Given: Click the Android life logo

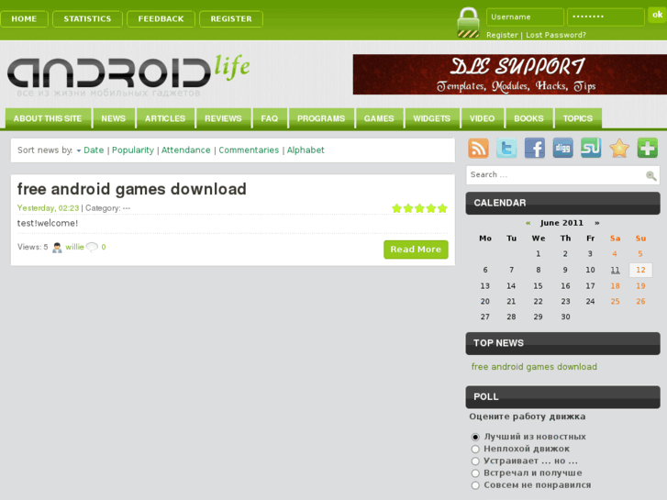Looking at the screenshot, I should pyautogui.click(x=128, y=73).
